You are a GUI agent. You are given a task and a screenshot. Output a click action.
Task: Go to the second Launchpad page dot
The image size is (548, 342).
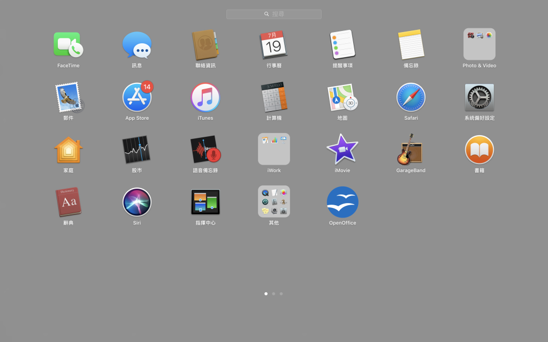point(273,294)
